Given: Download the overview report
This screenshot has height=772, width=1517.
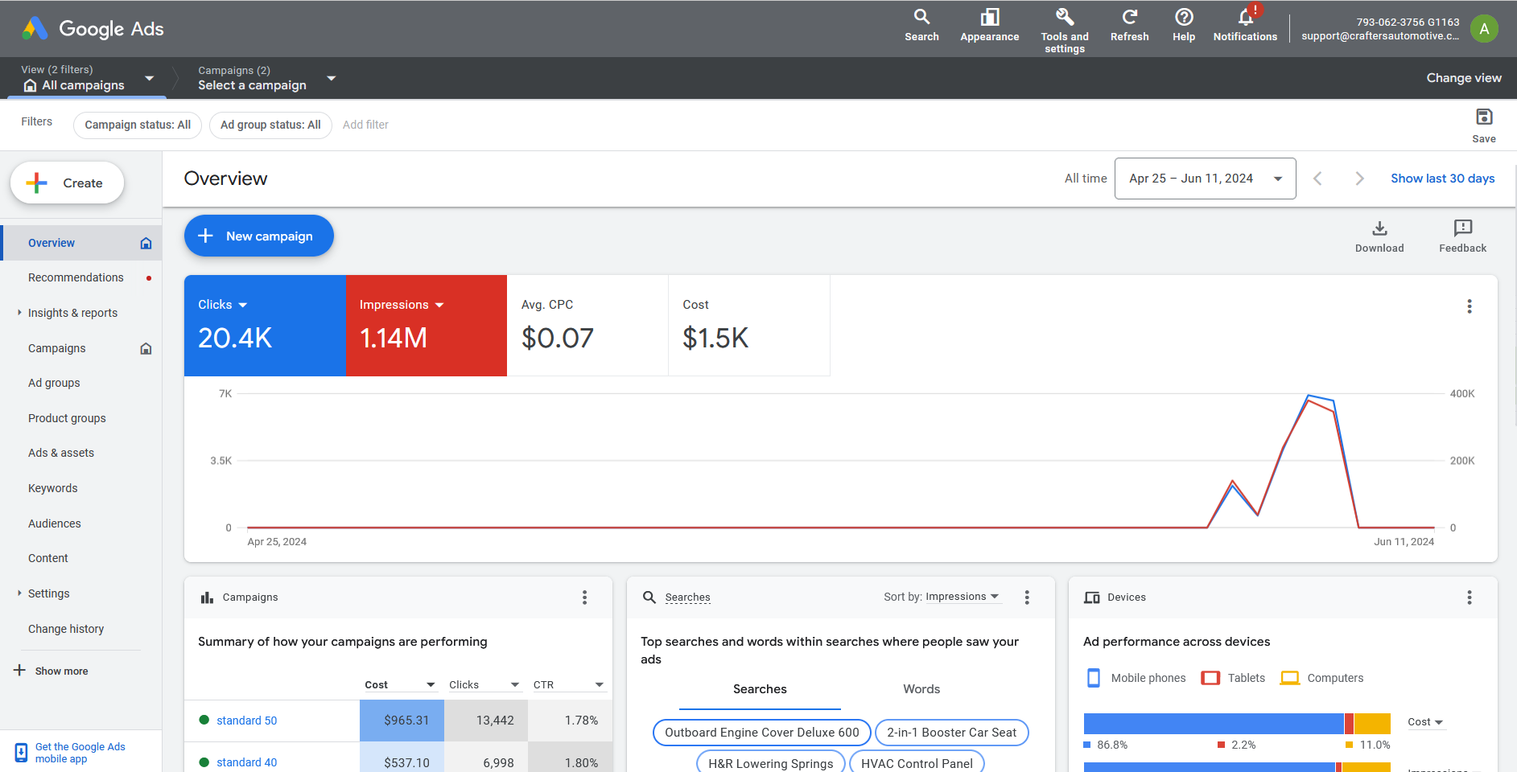Looking at the screenshot, I should click(1379, 236).
